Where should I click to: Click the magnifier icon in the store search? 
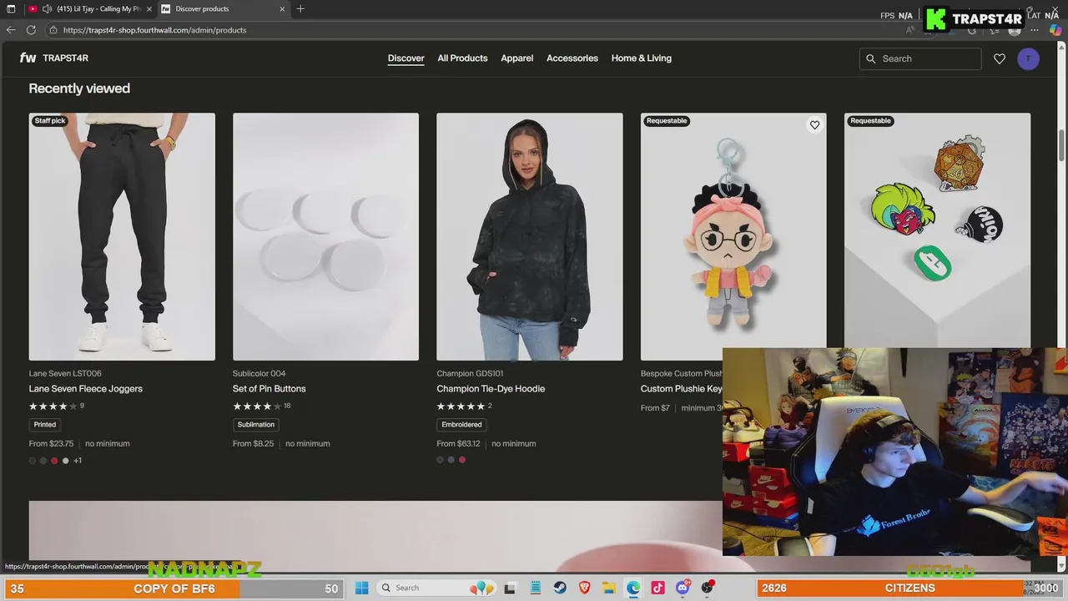tap(871, 58)
